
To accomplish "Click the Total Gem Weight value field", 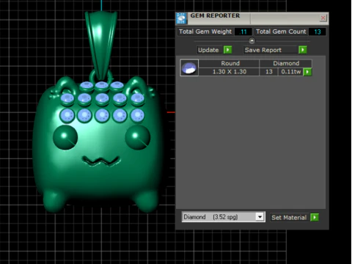I will pos(243,32).
